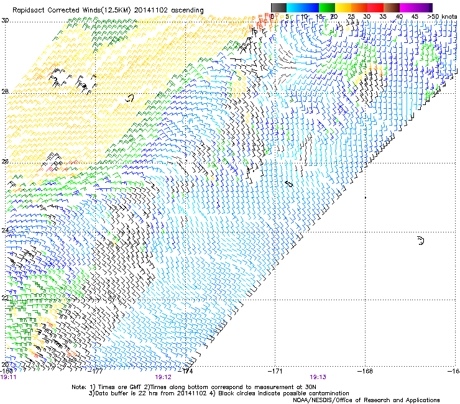Click the latitude label '22'
Viewport: 460px width, 404px height.
5,298
